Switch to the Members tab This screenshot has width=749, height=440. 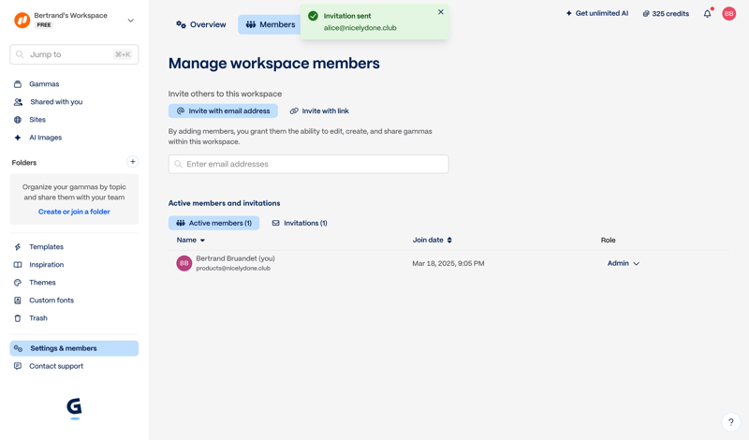click(271, 24)
